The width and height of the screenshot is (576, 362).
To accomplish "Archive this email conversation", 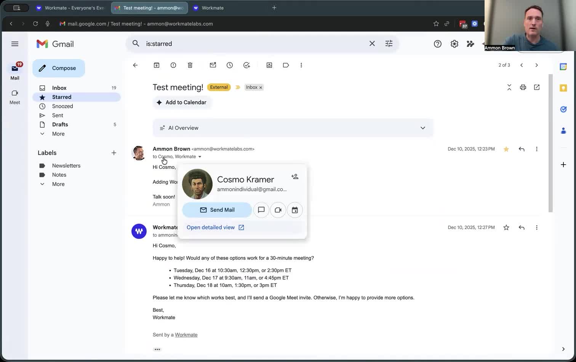I will pos(157,65).
